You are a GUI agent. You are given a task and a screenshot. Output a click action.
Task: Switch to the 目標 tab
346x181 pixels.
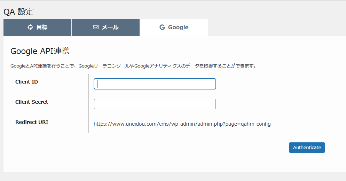(37, 27)
